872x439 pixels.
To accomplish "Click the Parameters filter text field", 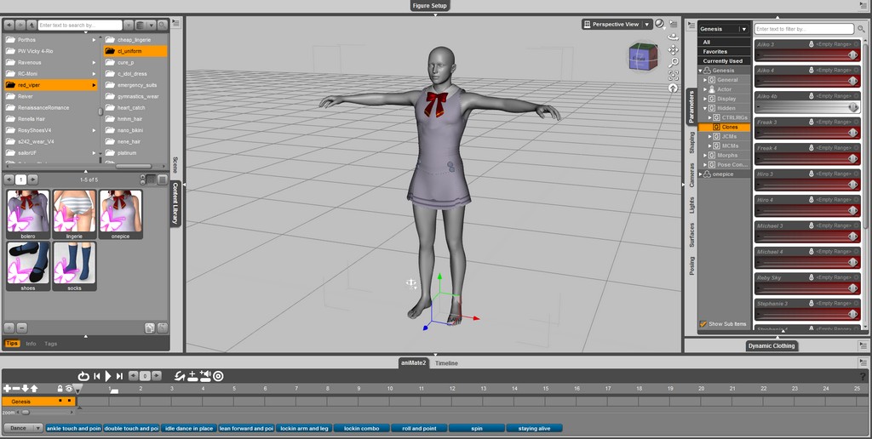I will coord(804,29).
